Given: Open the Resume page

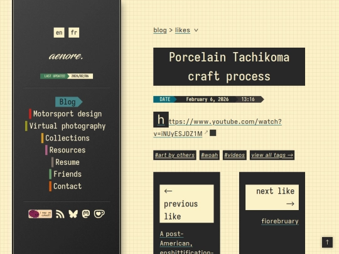Looking at the screenshot, I should (65, 162).
